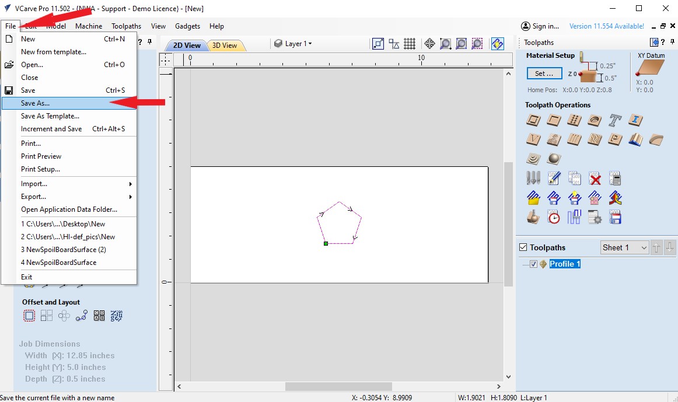Select New from template...
The width and height of the screenshot is (678, 402).
pyautogui.click(x=69, y=52)
